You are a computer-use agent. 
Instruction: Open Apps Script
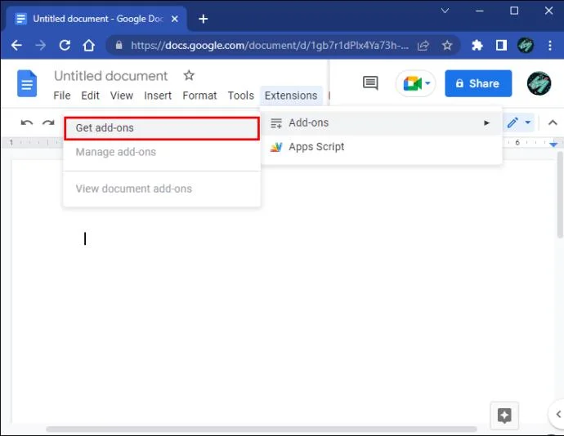tap(381, 147)
